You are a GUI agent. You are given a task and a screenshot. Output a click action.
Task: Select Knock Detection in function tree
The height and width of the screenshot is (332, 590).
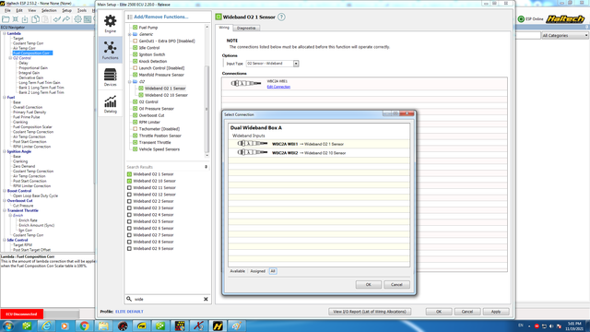tap(153, 62)
